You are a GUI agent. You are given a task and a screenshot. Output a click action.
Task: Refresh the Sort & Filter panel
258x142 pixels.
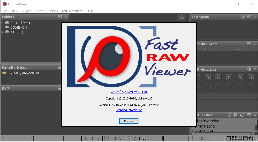pyautogui.click(x=242, y=115)
